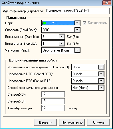Open the Порт COM 1 dropdown
Screen dimensions: 113x129
(x=77, y=23)
